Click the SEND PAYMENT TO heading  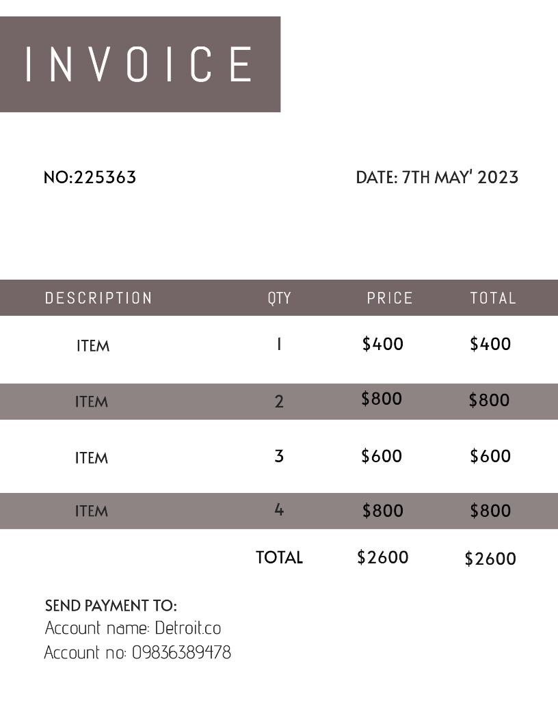click(x=111, y=606)
